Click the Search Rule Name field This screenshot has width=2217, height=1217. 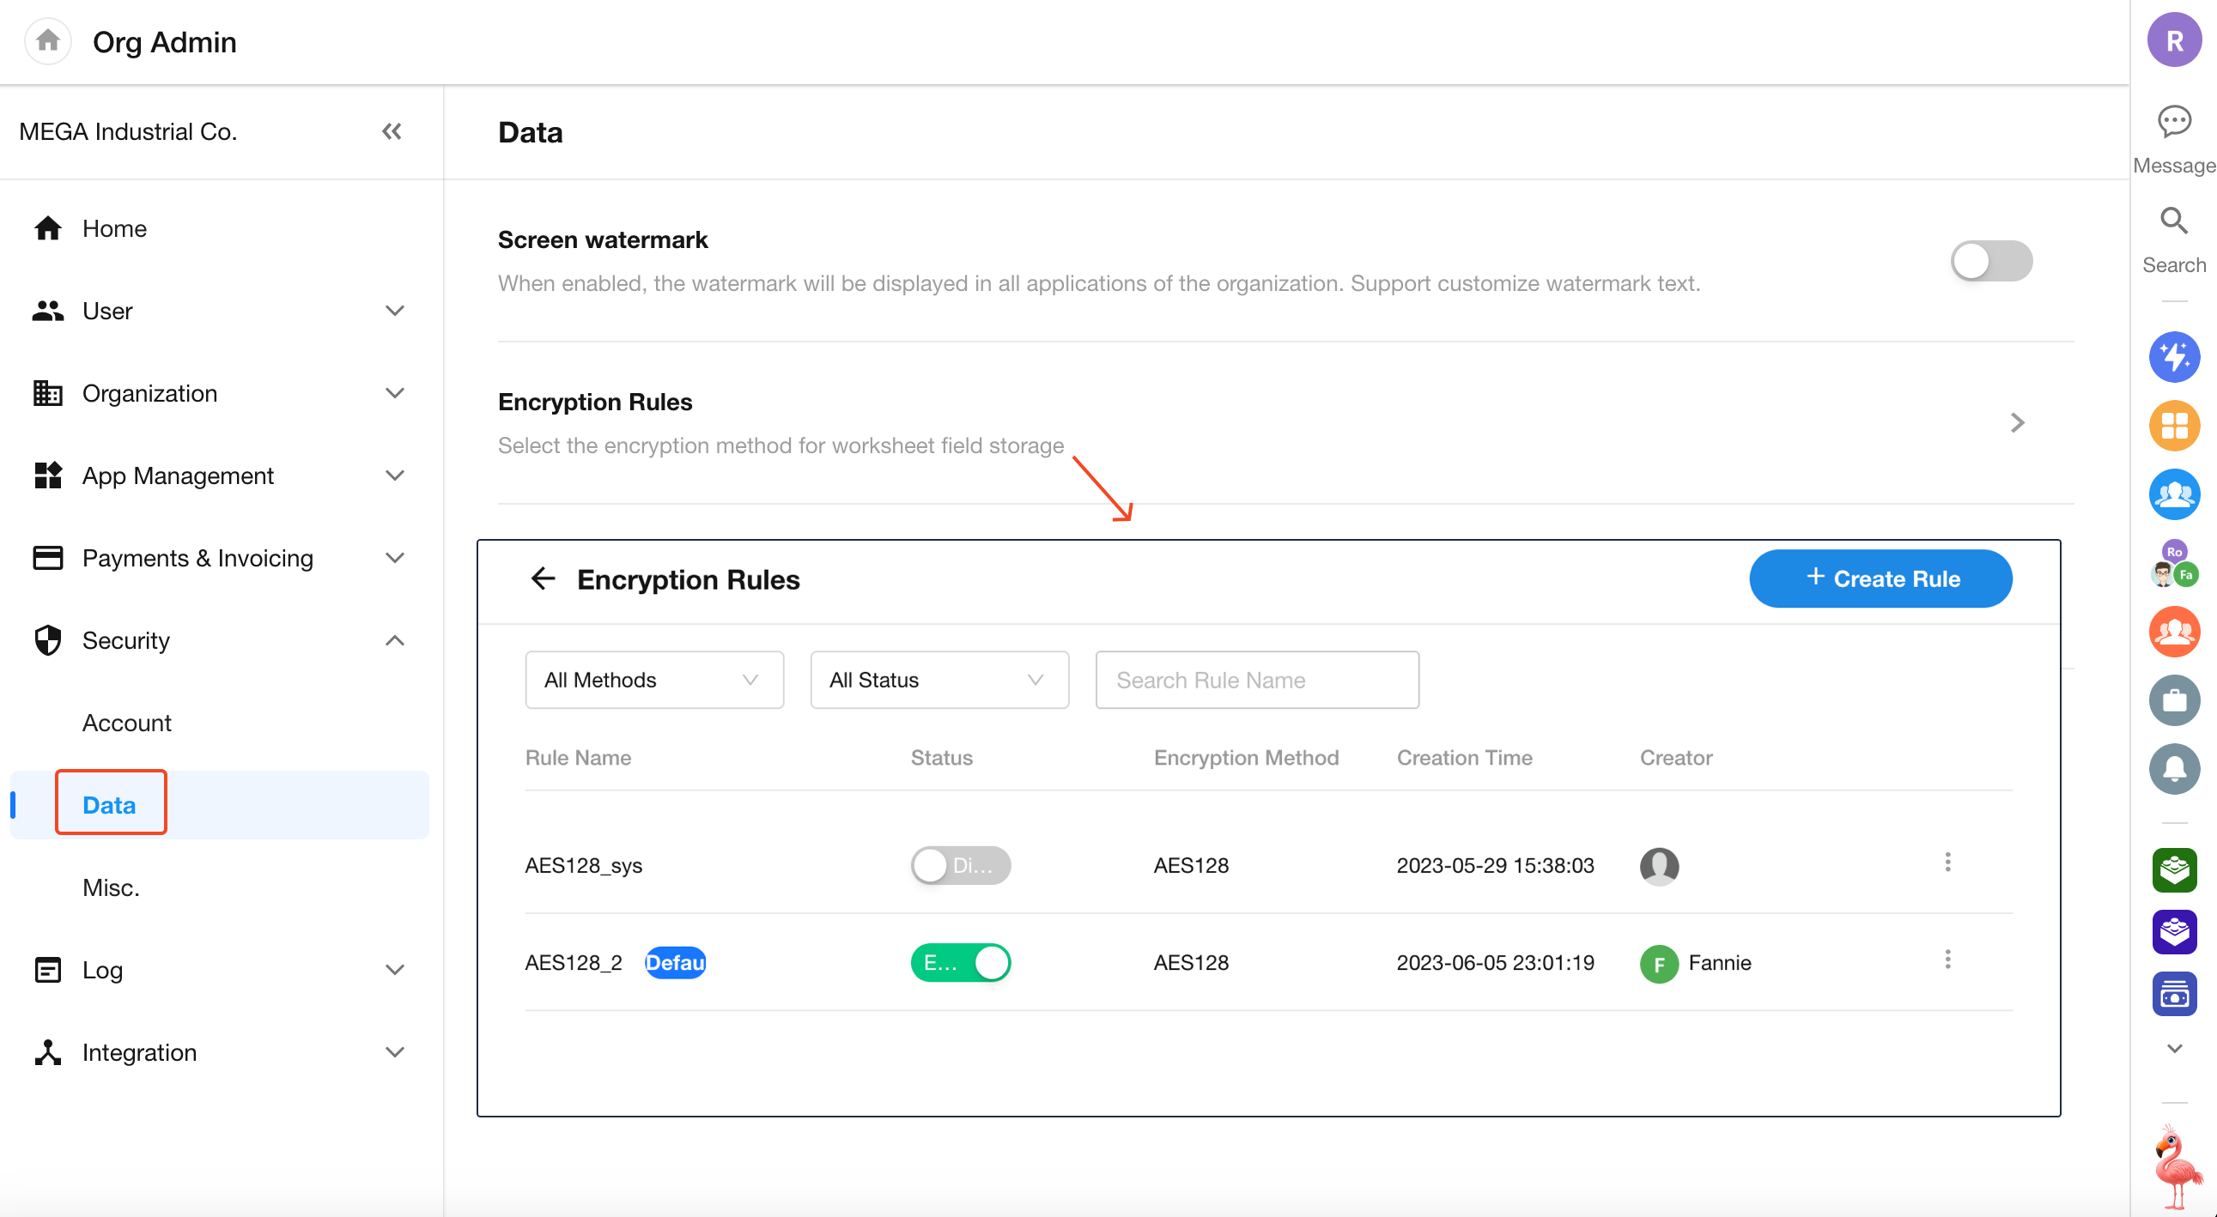(x=1255, y=681)
